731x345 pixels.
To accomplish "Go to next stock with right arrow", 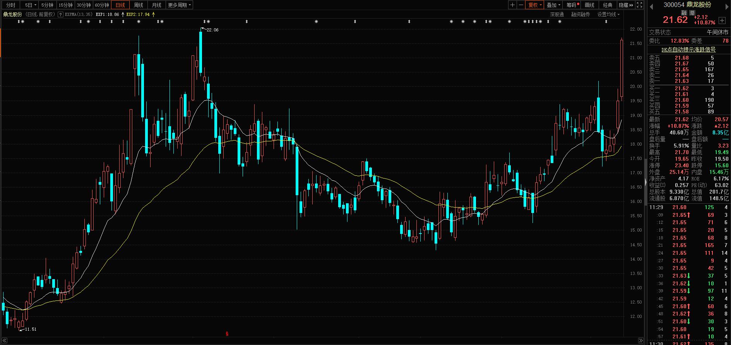I will point(727,6).
